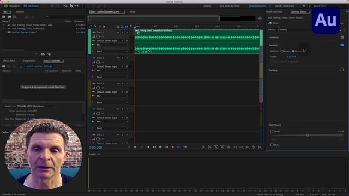Select the Edit Audio to Video workspace
This screenshot has height=196, width=349.
click(x=230, y=6)
